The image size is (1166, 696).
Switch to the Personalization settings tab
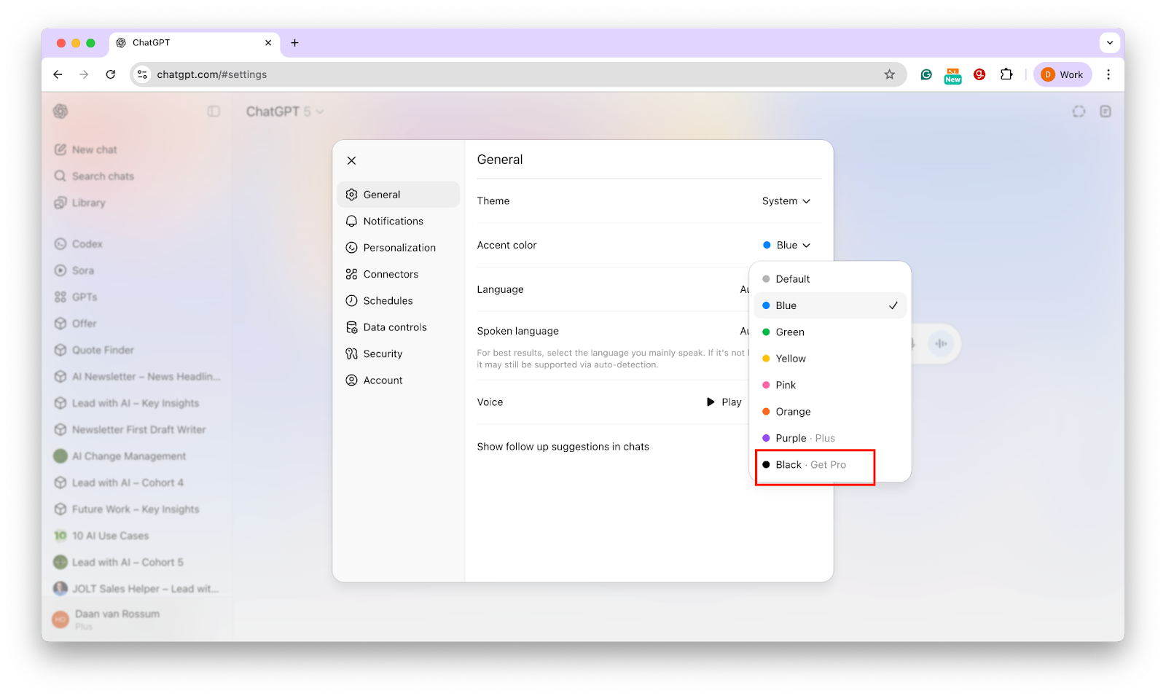tap(399, 248)
